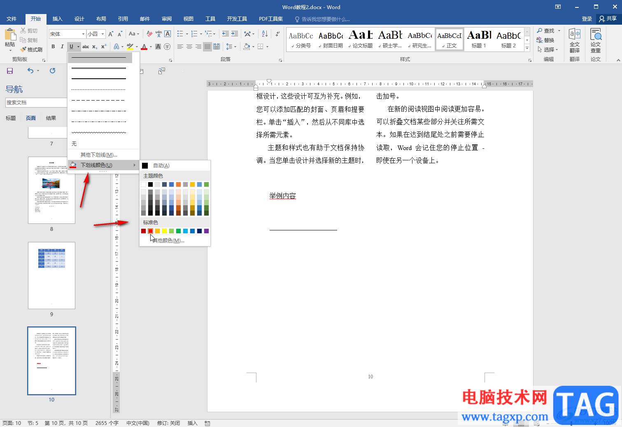Toggle subscript x₂ formatting
This screenshot has height=427, width=622.
[95, 47]
